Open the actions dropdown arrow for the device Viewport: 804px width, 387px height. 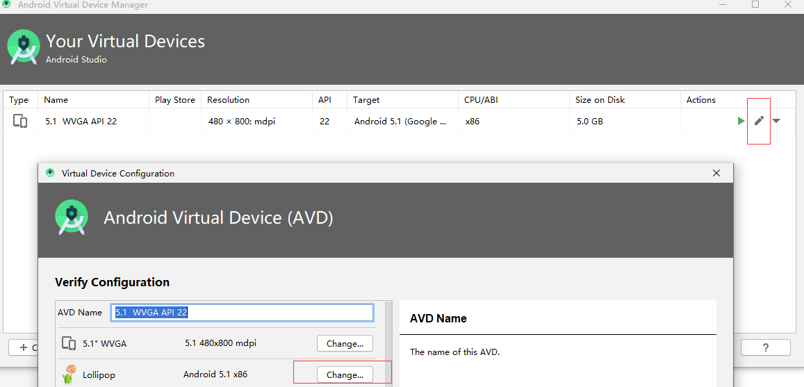776,121
